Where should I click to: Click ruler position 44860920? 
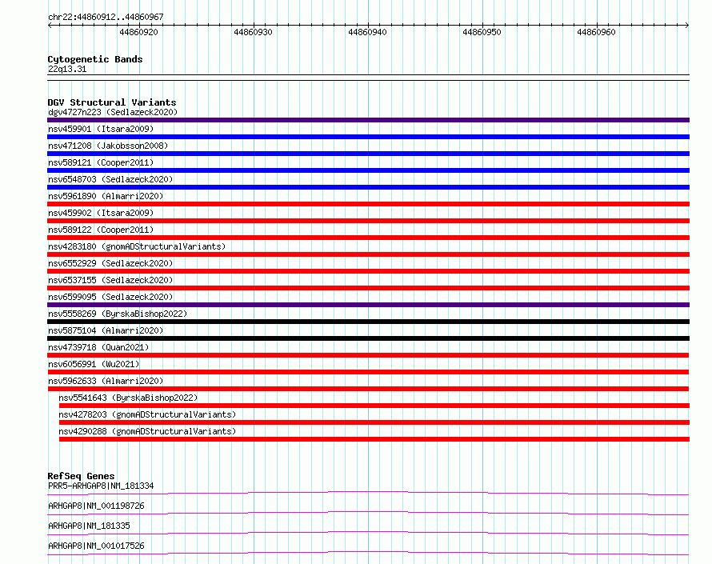(138, 32)
